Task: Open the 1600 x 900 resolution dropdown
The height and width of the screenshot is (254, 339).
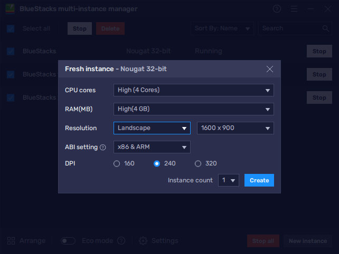Action: [x=235, y=128]
